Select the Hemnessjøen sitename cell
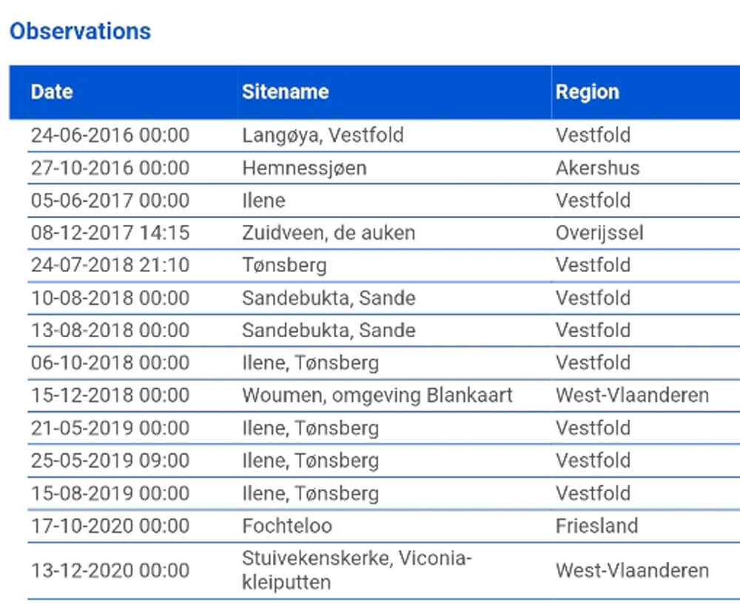This screenshot has height=610, width=740. click(304, 169)
